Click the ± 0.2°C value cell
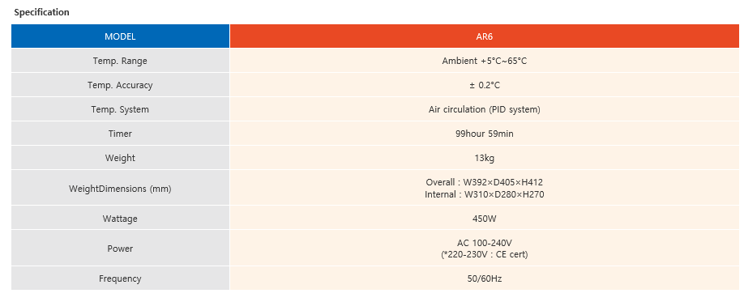Image resolution: width=744 pixels, height=306 pixels. coord(485,85)
